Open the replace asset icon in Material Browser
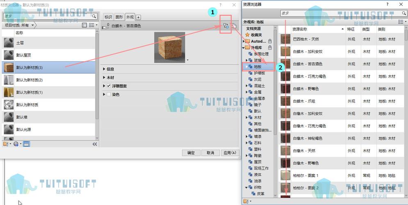Screen dimensions: 408x205 (226, 25)
